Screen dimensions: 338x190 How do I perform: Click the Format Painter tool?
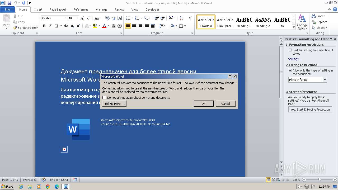click(25, 28)
